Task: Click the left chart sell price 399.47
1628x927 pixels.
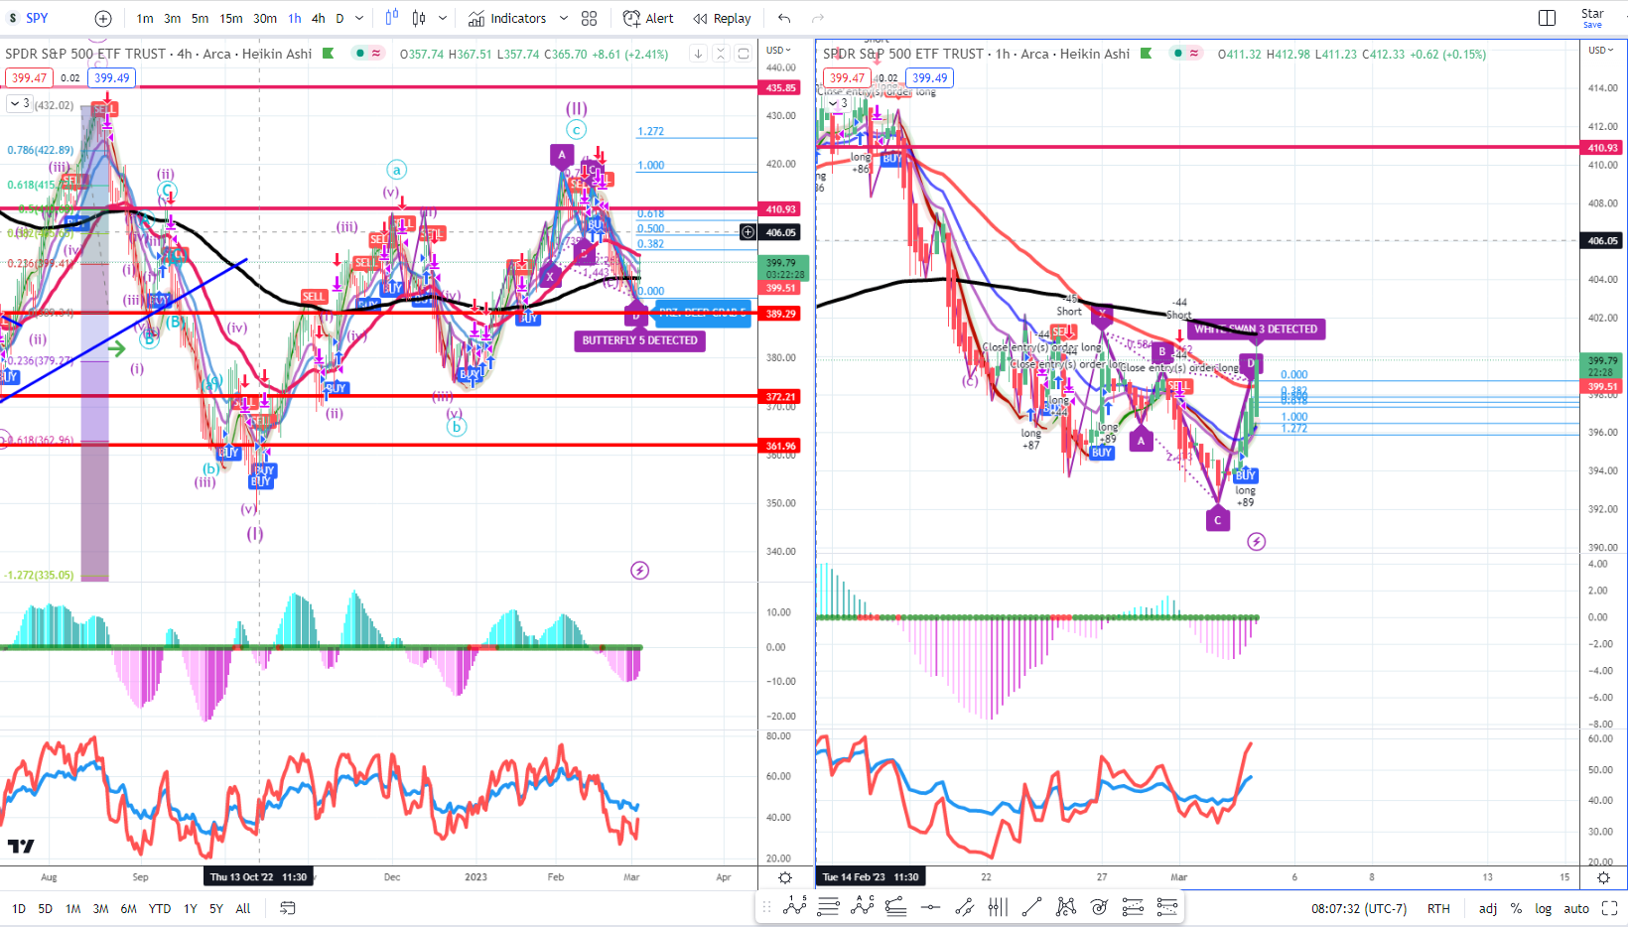Action: (29, 78)
